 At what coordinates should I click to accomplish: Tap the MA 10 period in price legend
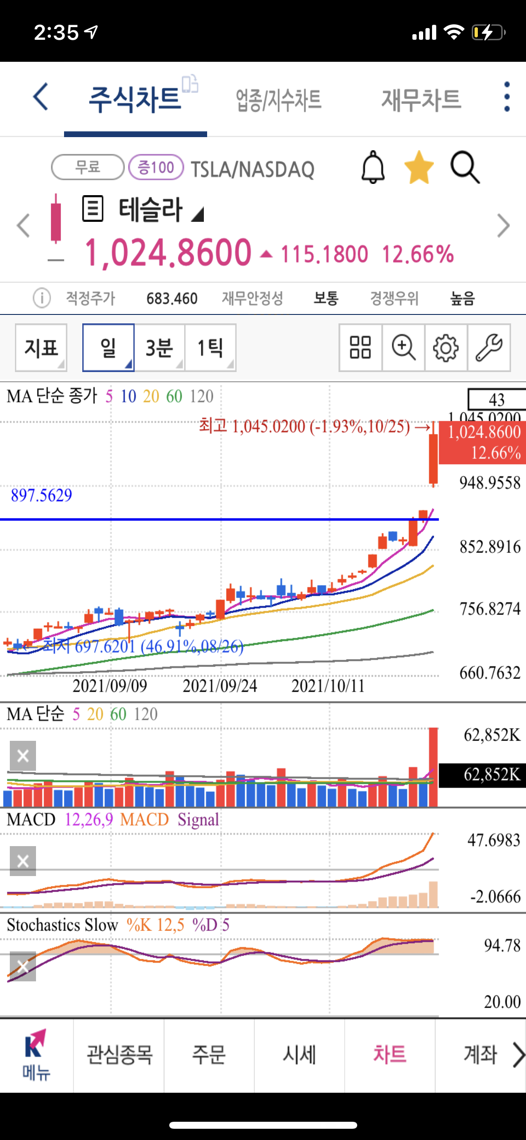point(128,396)
